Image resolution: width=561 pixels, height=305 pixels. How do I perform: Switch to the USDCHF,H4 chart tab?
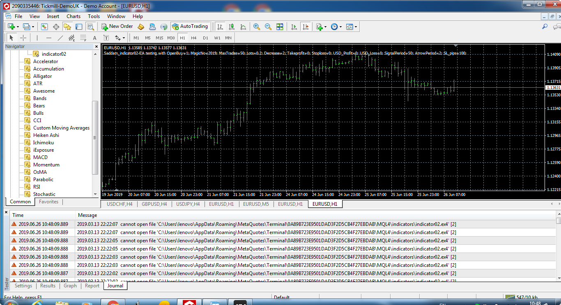click(x=119, y=204)
